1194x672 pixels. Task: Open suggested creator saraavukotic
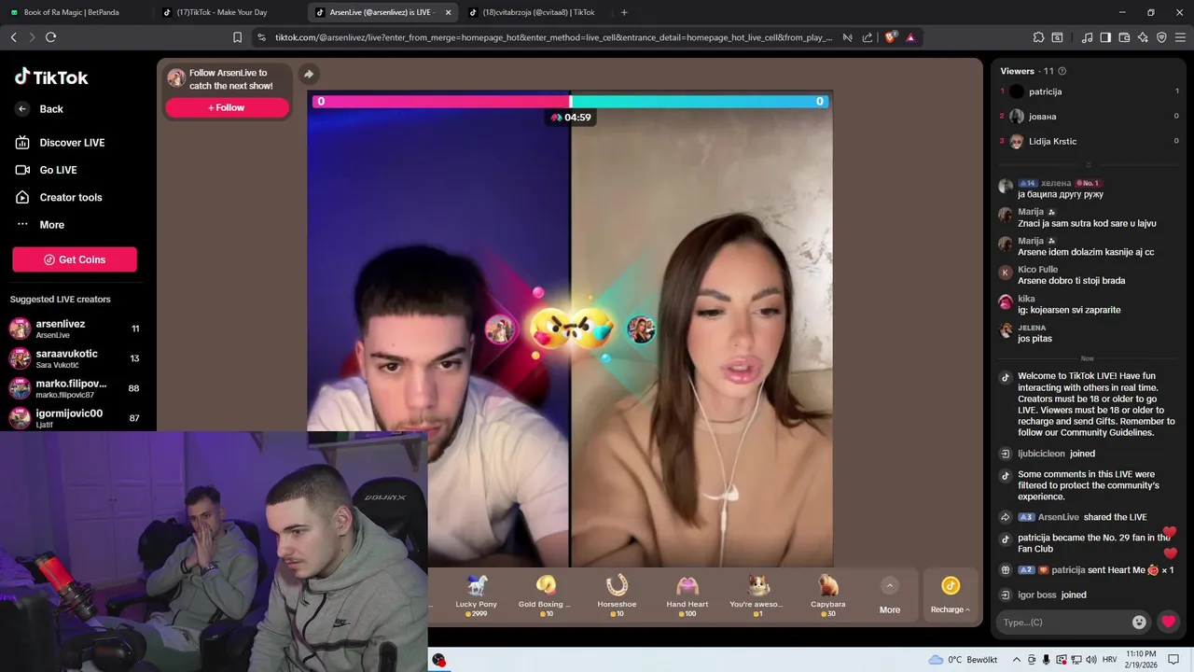[75, 358]
